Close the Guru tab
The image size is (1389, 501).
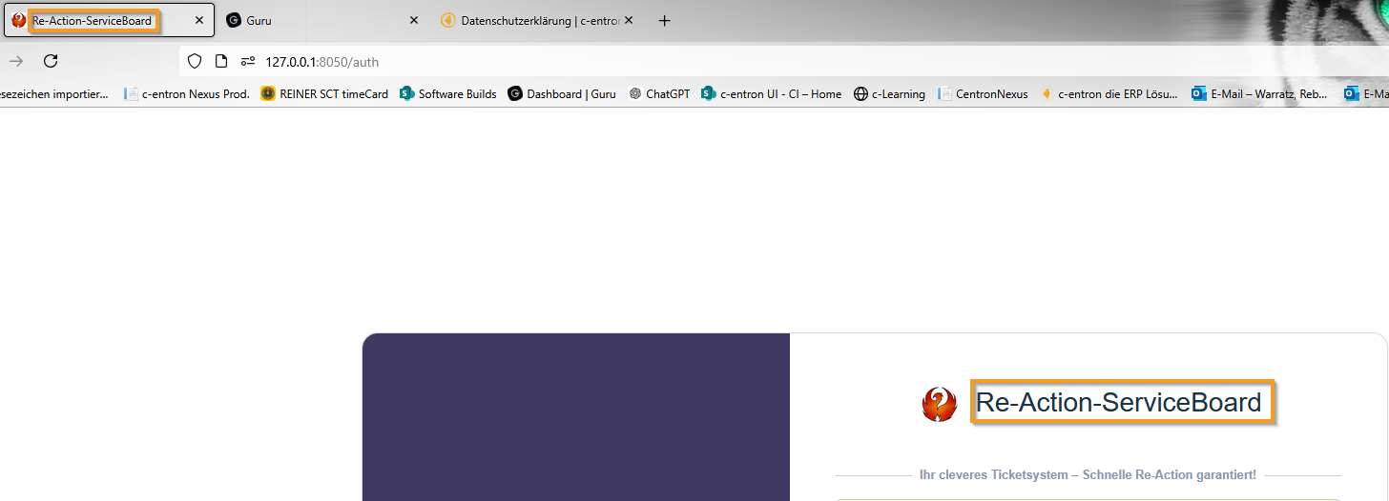coord(414,21)
